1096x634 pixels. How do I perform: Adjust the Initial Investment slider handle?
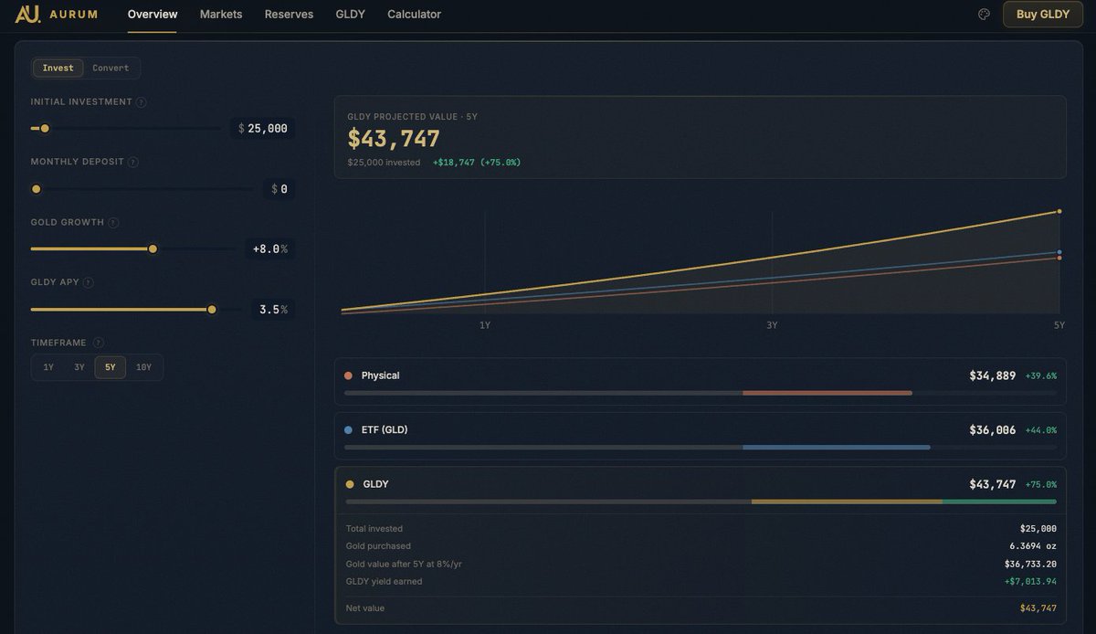coord(45,129)
